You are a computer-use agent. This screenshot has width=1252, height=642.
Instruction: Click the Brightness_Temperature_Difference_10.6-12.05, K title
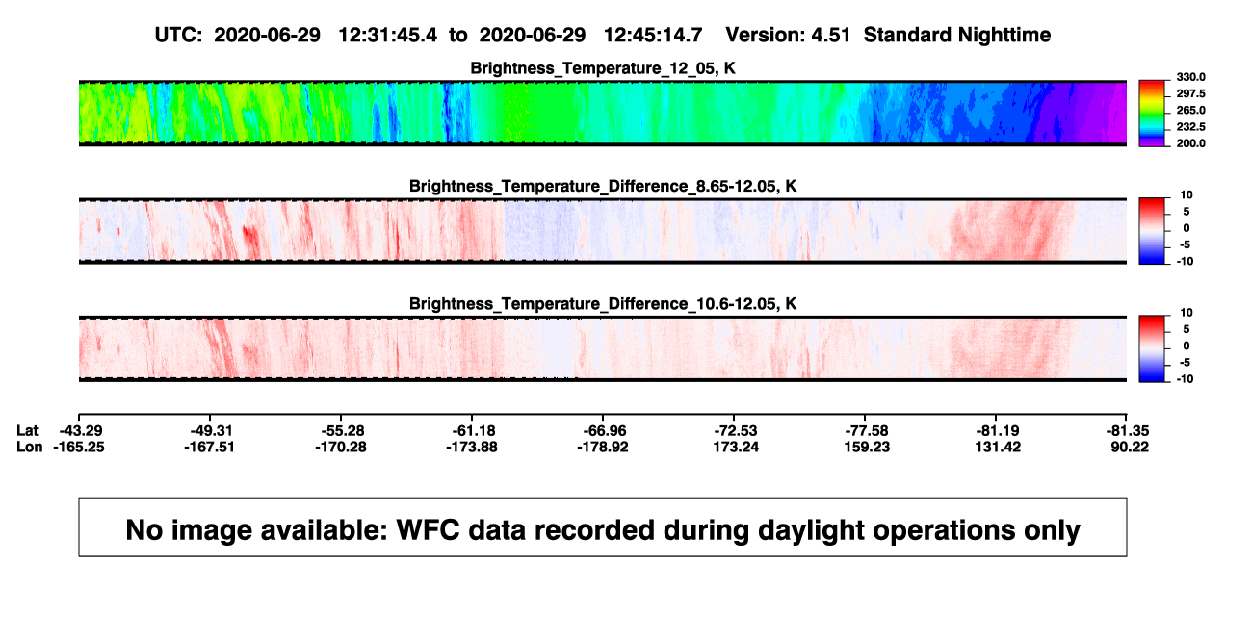603,304
